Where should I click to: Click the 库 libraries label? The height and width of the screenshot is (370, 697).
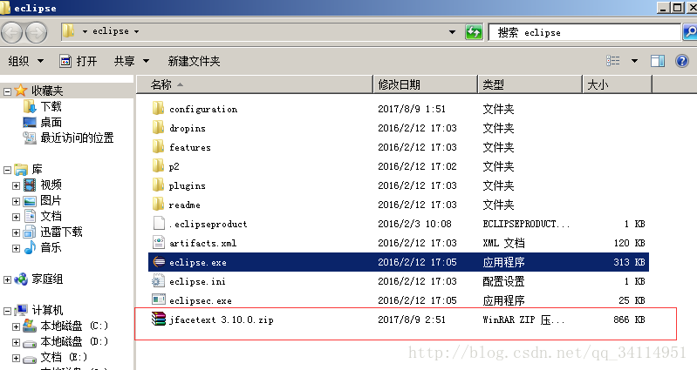(x=37, y=169)
